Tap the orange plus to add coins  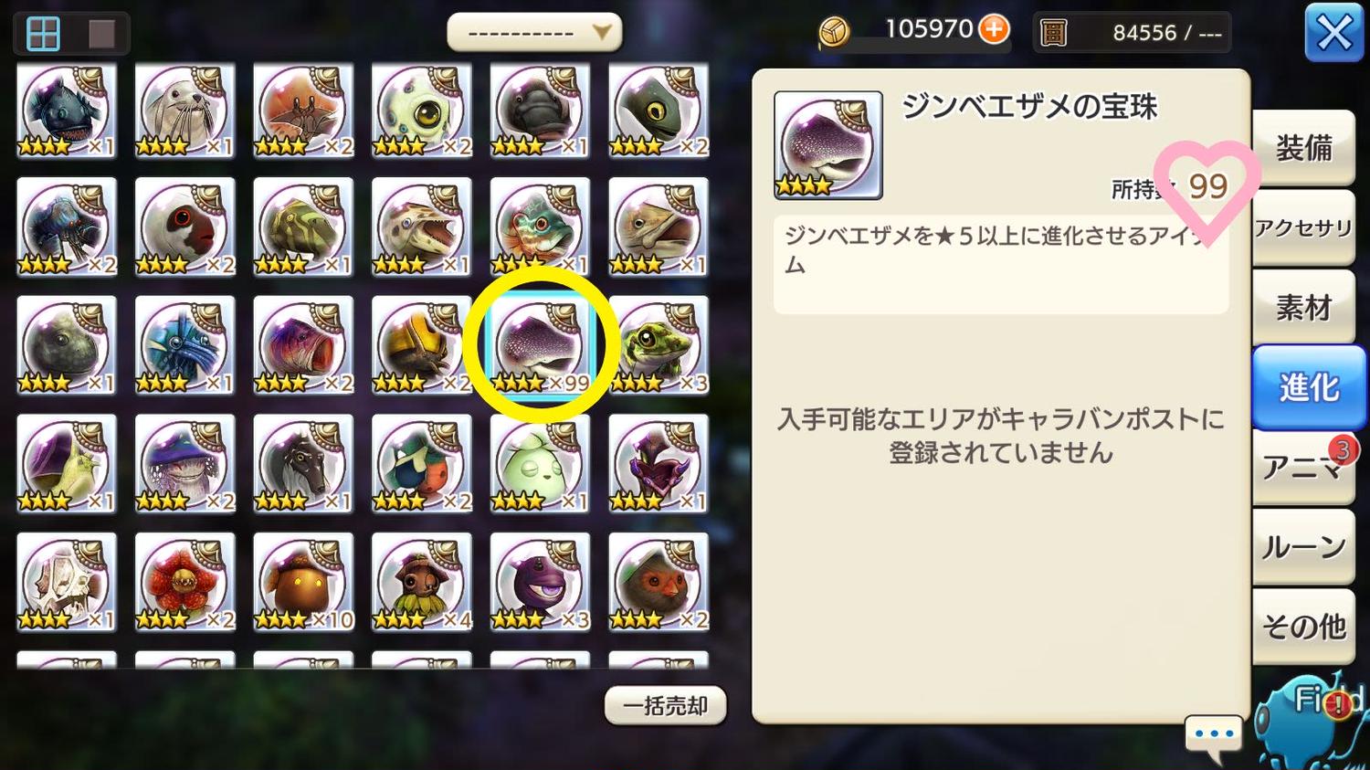[994, 29]
